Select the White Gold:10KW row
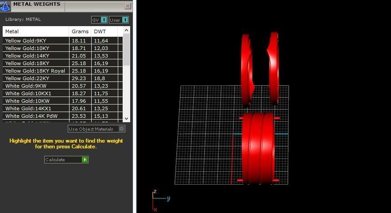The image size is (391, 213). click(x=62, y=101)
